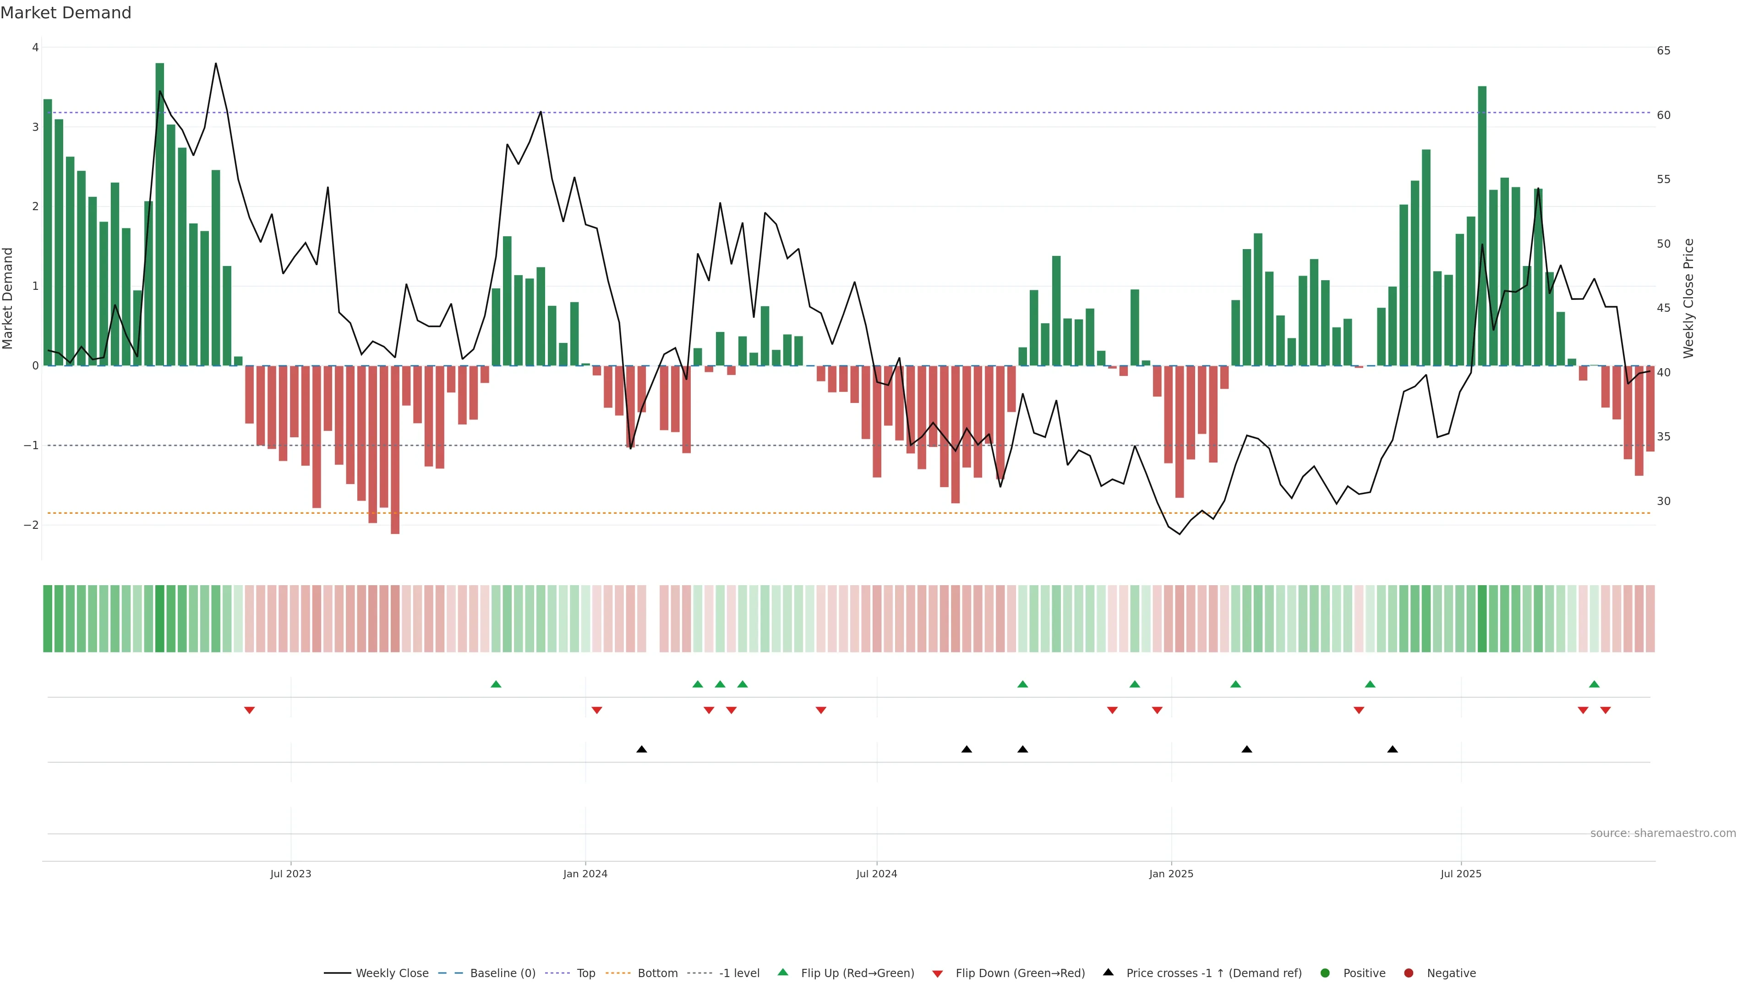This screenshot has width=1759, height=989.
Task: Click the Jan 2025 x-axis label
Action: tap(1171, 874)
